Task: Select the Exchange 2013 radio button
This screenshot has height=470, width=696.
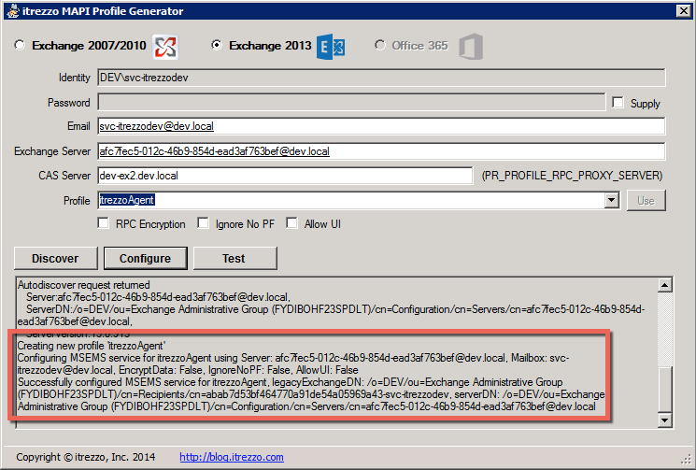Action: (x=217, y=45)
